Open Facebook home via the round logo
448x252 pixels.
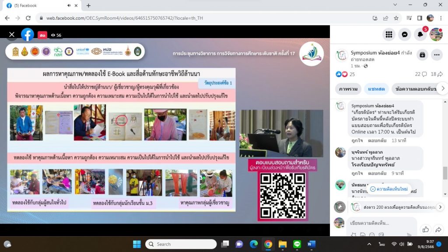click(x=28, y=35)
